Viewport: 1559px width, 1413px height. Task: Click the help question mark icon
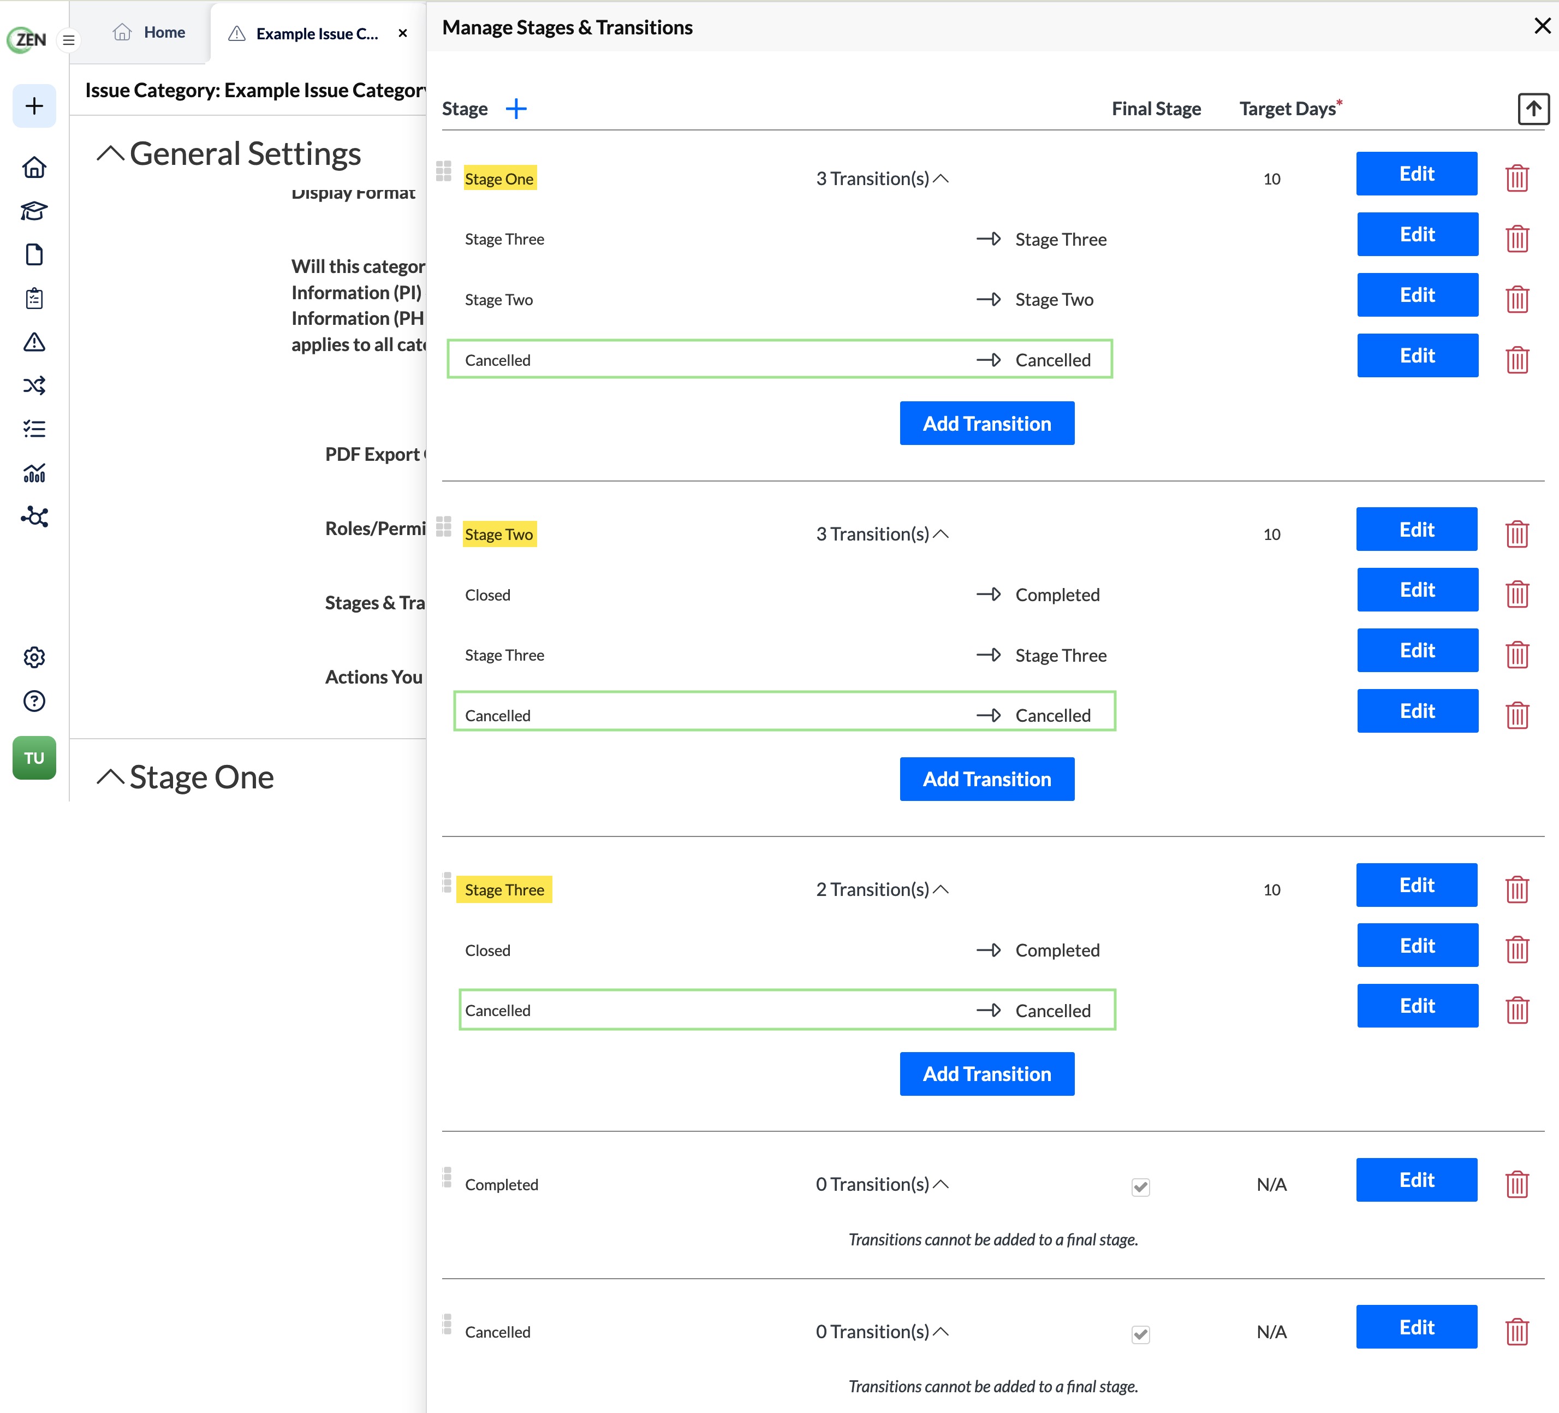pyautogui.click(x=34, y=700)
